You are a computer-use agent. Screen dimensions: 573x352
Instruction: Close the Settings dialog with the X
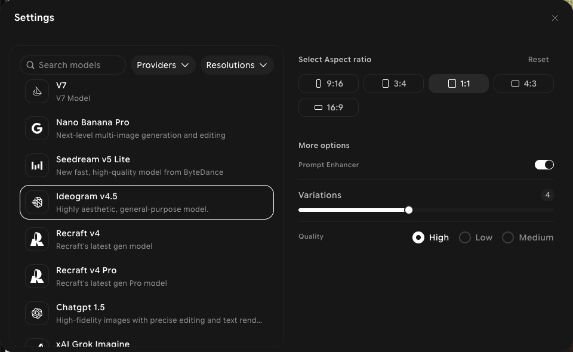[554, 18]
